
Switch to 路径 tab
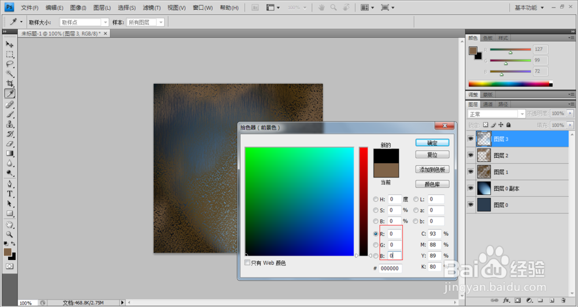coord(503,104)
